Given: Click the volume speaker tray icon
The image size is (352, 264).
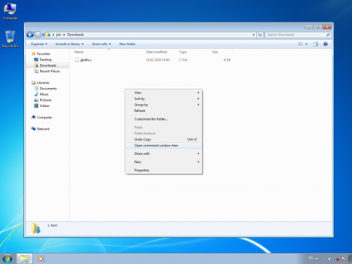Looking at the screenshot, I should pos(330,258).
